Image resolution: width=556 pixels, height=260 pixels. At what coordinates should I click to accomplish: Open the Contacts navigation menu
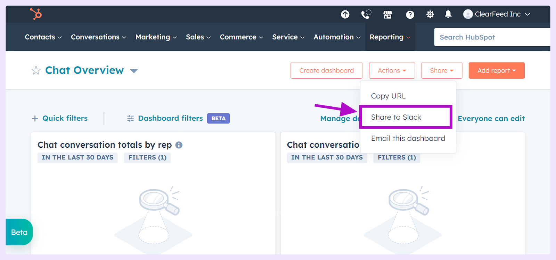pyautogui.click(x=43, y=37)
